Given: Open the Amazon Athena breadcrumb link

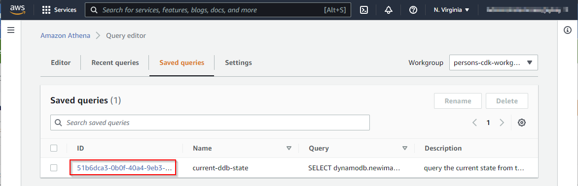Looking at the screenshot, I should (65, 35).
